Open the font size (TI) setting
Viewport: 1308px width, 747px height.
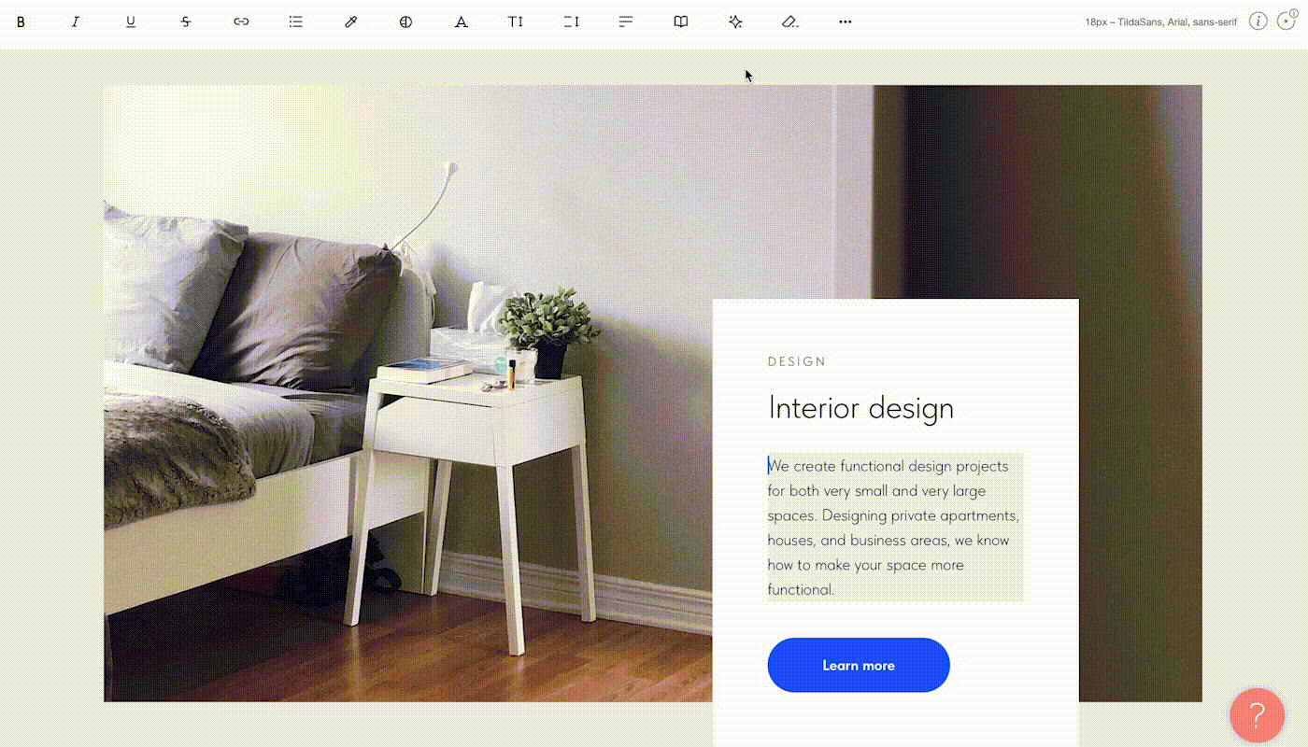[516, 21]
